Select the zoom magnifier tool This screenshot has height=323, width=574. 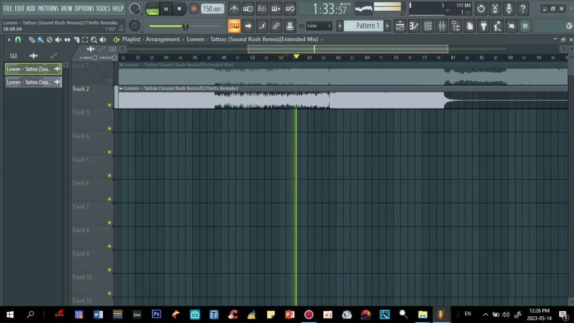tap(94, 40)
